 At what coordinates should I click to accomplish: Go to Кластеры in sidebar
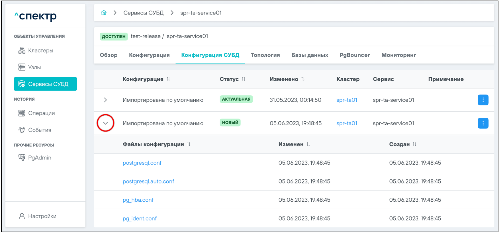[41, 50]
